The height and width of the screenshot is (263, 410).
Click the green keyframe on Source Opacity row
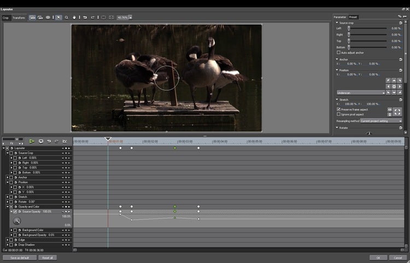click(175, 212)
